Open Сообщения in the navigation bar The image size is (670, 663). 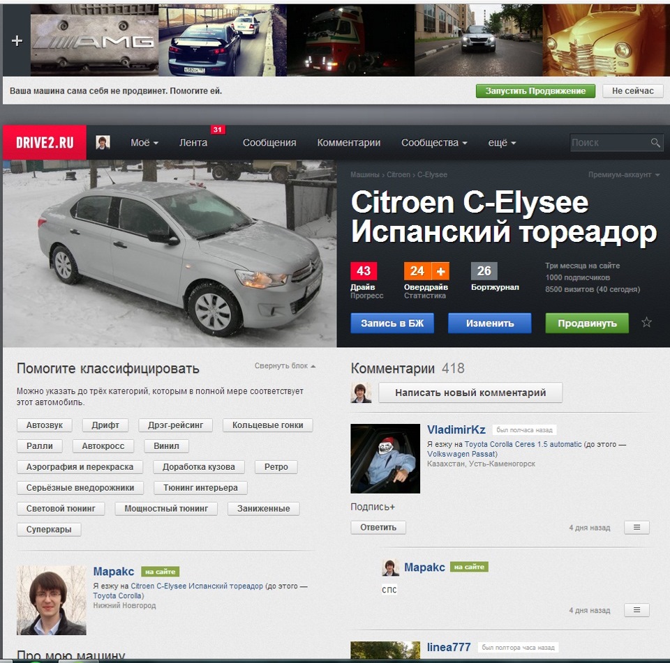pos(268,142)
